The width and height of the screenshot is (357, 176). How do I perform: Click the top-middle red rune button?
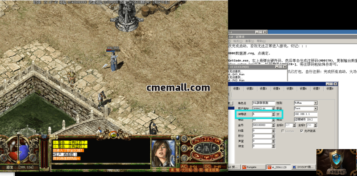pos(206,139)
